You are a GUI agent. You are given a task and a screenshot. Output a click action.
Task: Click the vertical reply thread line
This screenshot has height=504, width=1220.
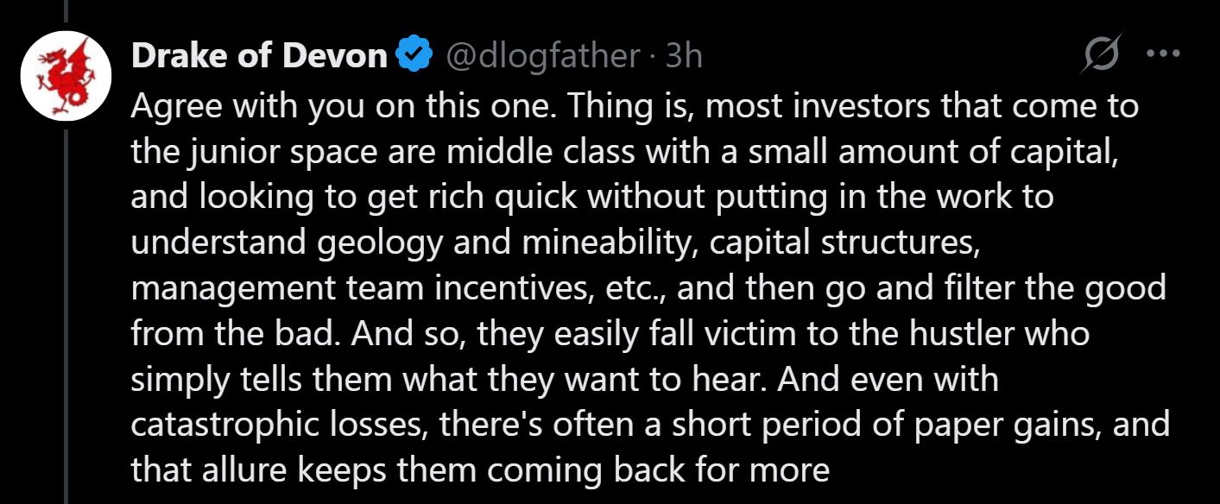click(66, 259)
